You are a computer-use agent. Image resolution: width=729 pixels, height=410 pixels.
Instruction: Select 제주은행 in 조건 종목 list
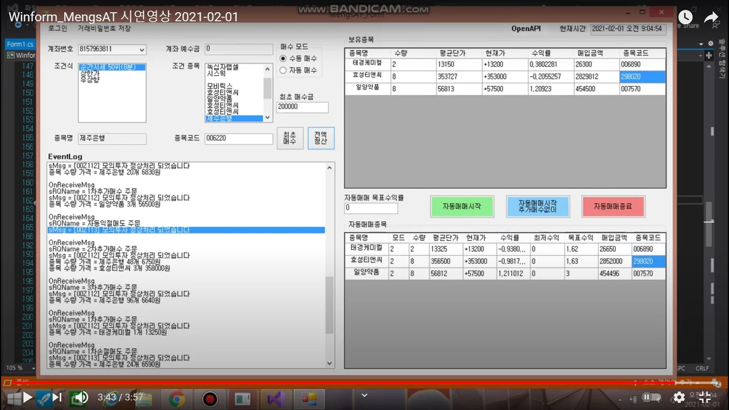[x=234, y=118]
